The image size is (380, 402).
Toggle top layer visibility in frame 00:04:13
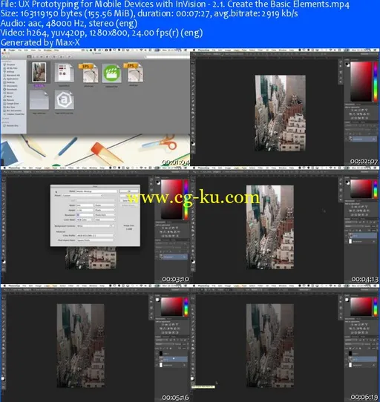(x=347, y=236)
